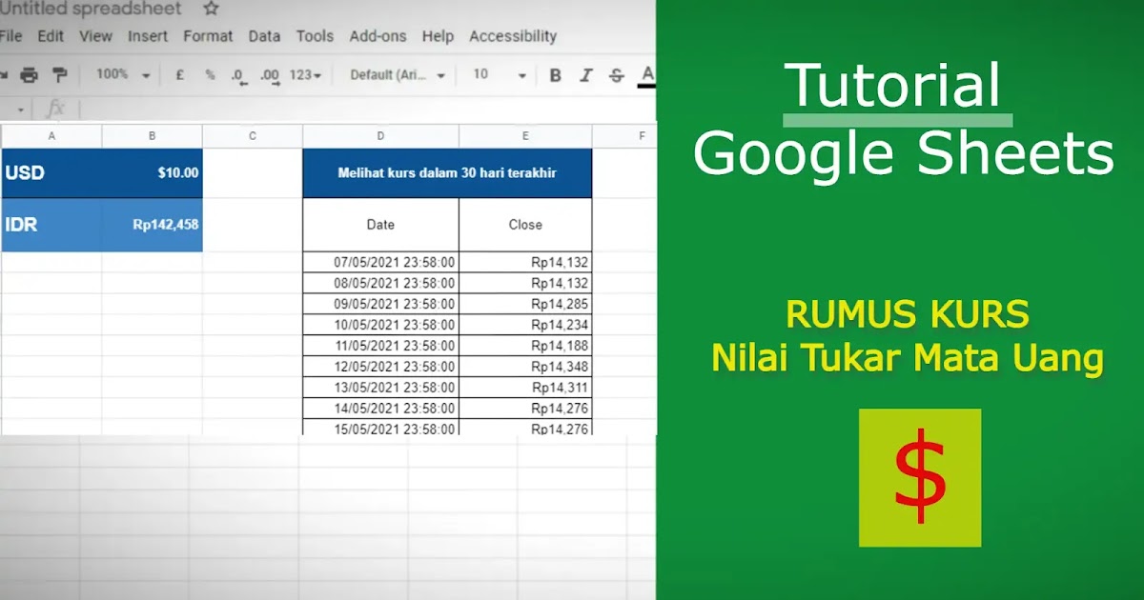Click the Print icon
Screen dimensions: 1144x600
[x=31, y=74]
